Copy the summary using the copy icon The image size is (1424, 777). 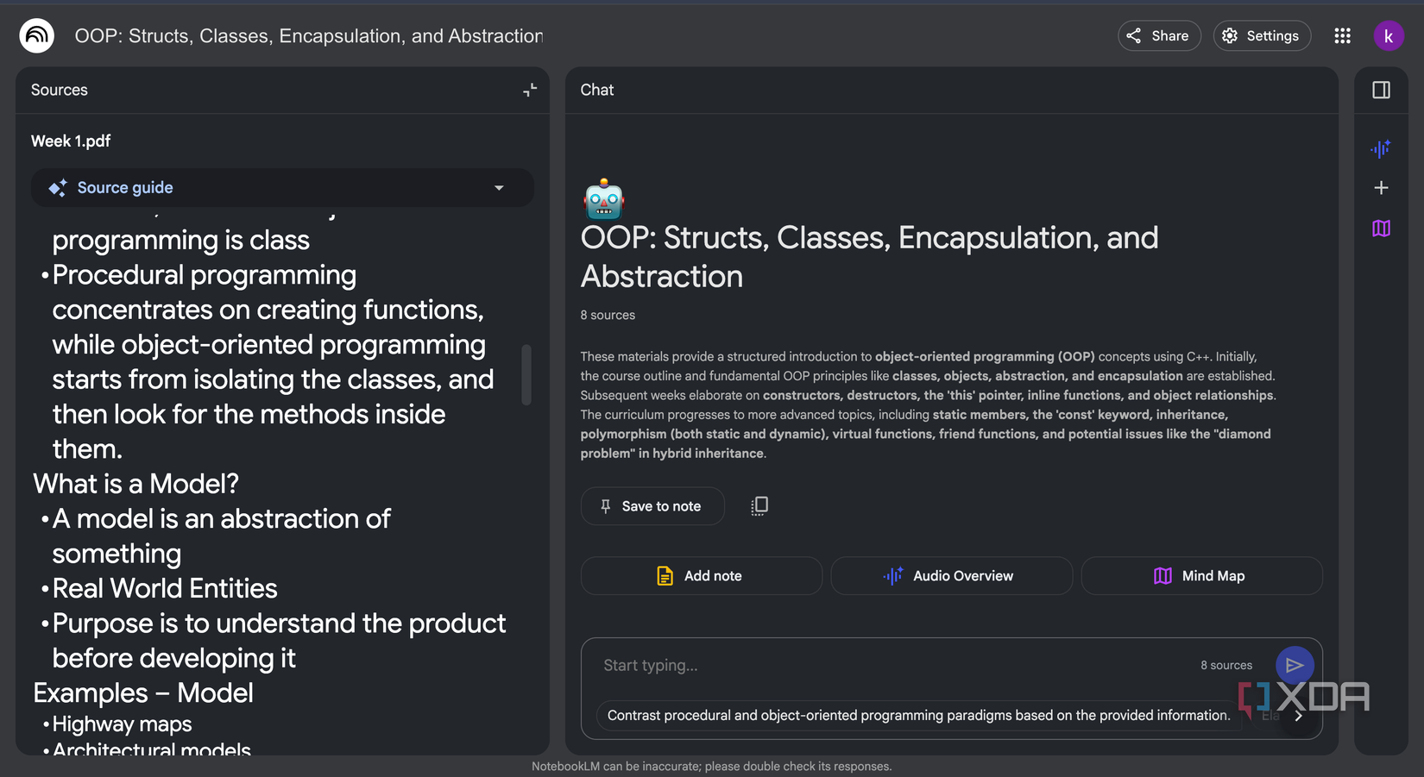(x=759, y=506)
